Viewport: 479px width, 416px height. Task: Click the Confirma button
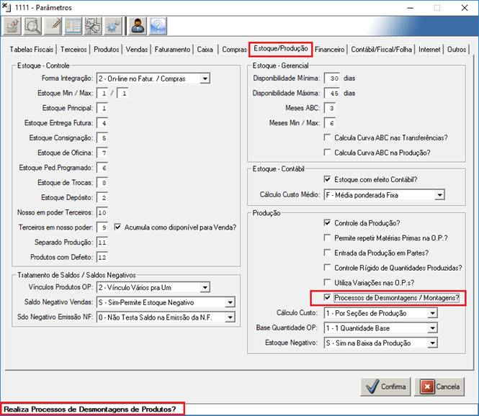(x=385, y=386)
